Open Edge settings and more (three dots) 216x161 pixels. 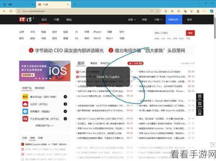[x=204, y=11]
